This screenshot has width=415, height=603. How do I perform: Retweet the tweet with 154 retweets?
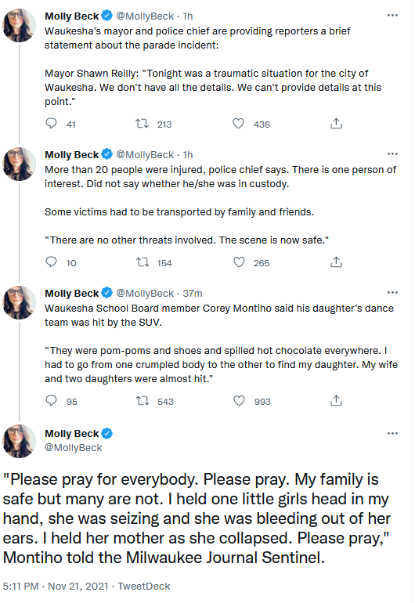tap(143, 262)
